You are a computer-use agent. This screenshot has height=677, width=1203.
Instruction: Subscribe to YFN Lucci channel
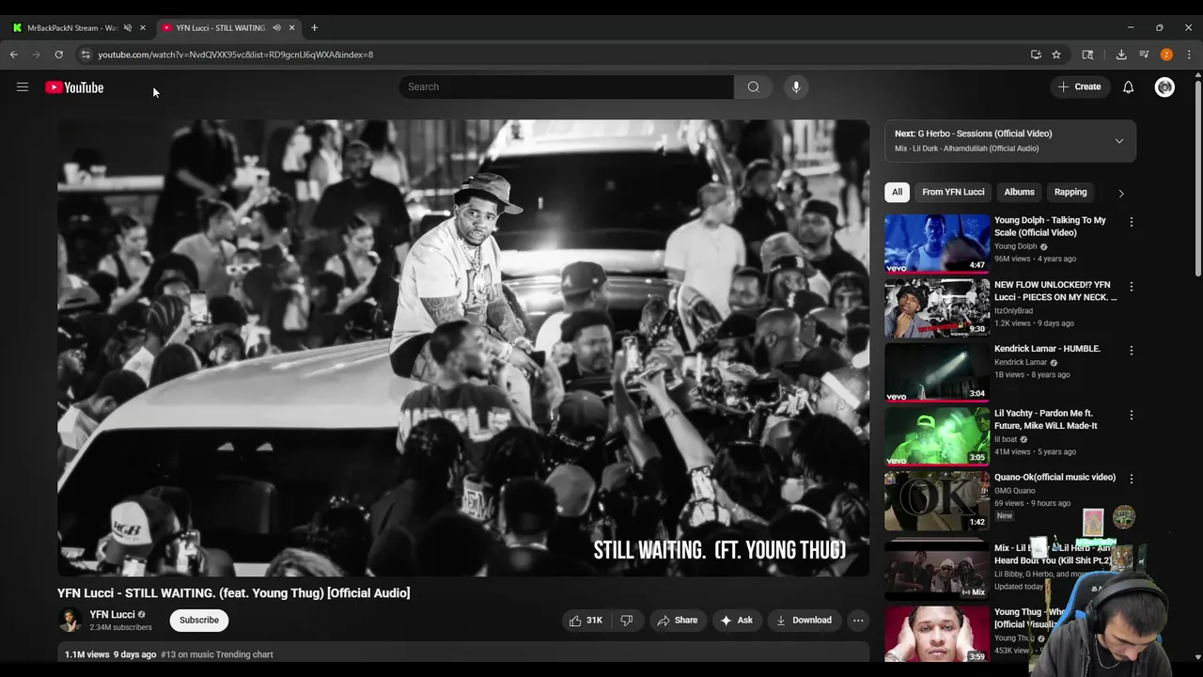(199, 621)
